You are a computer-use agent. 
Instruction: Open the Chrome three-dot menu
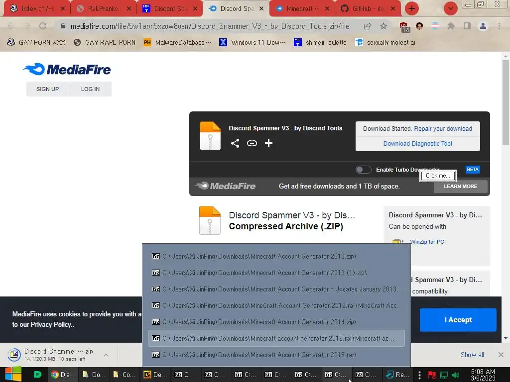499,26
